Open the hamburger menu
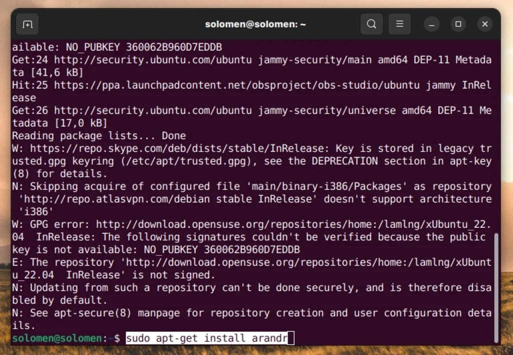 point(399,24)
